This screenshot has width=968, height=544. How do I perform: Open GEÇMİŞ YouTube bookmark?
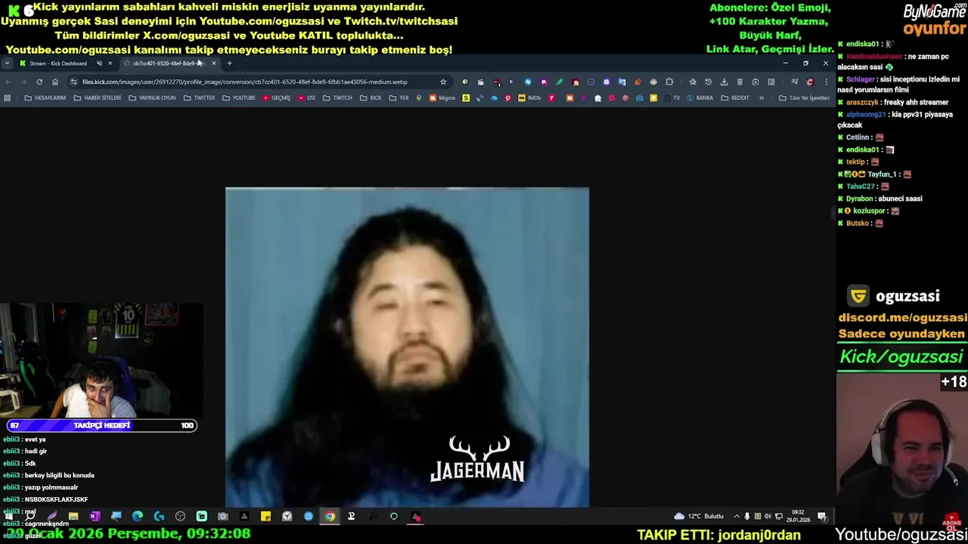276,97
